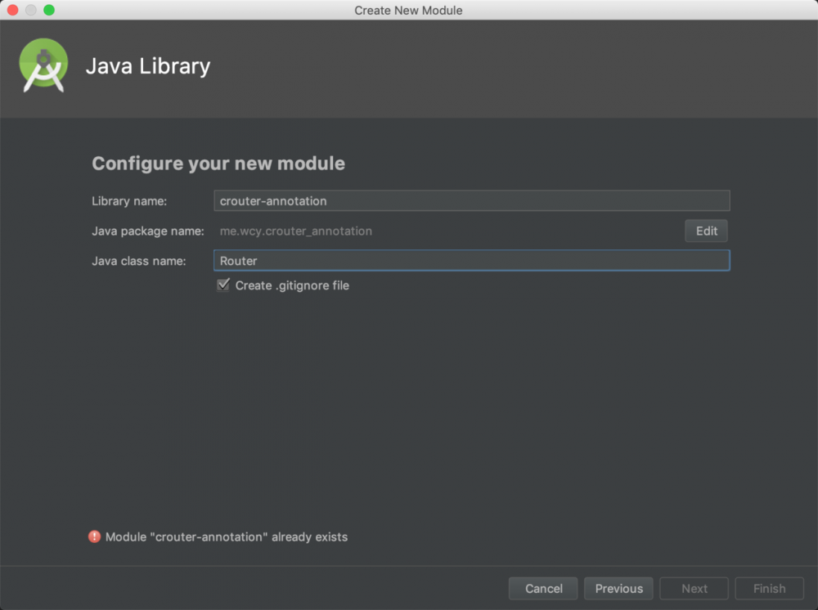The image size is (818, 610).
Task: Click the green maximize window button
Action: tap(49, 10)
